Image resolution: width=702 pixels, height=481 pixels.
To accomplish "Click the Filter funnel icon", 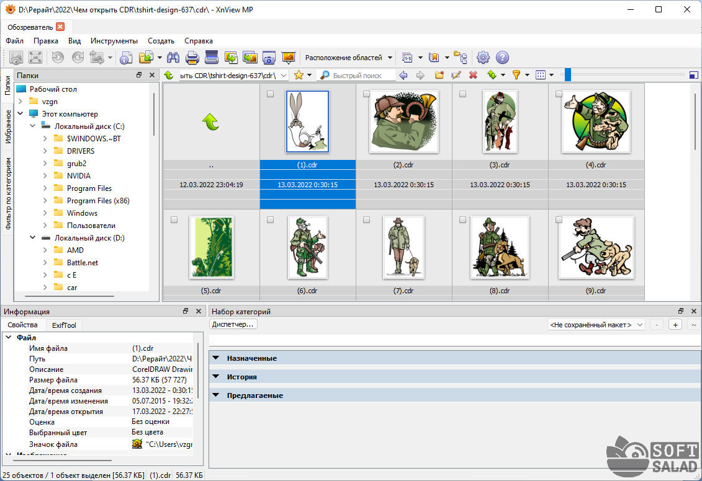I will click(x=516, y=75).
